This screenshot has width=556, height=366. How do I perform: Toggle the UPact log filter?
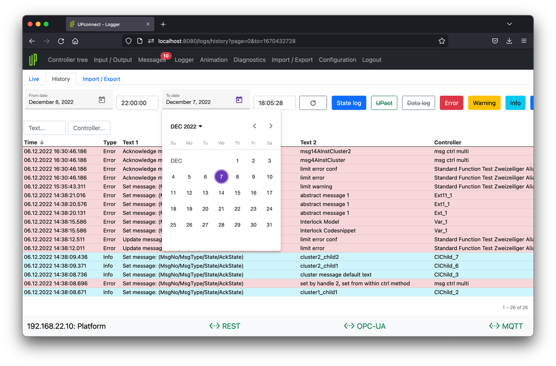tap(384, 103)
